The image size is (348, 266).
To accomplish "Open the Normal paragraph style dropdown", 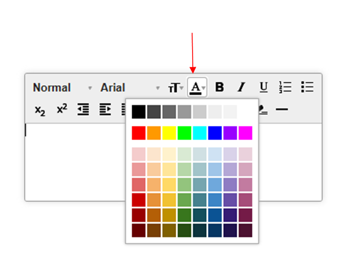I will pos(62,88).
